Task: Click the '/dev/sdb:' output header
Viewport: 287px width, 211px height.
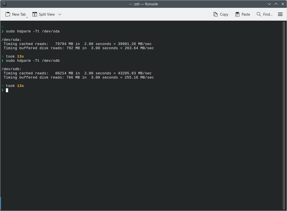Action: [11, 69]
